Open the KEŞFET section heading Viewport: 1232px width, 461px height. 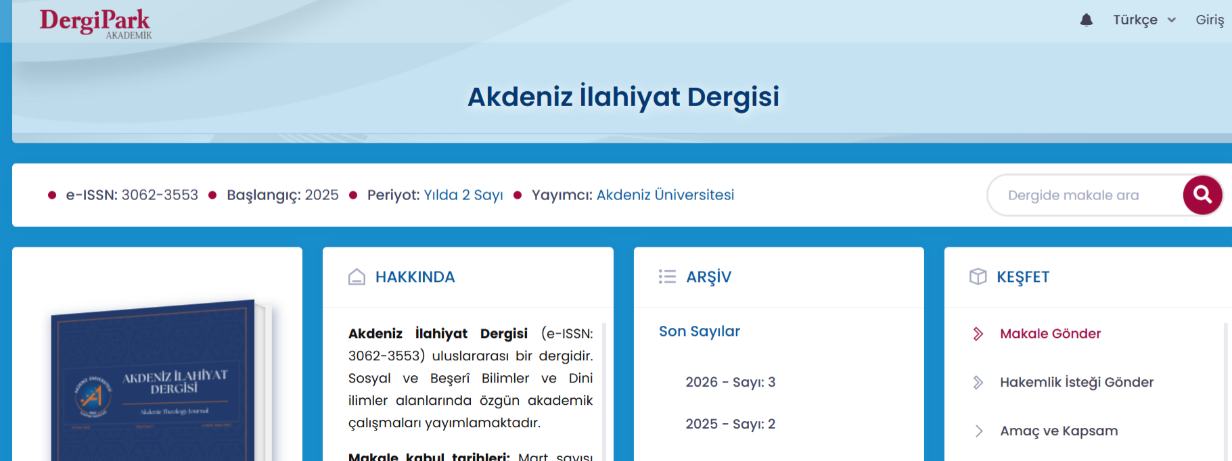pyautogui.click(x=1023, y=277)
